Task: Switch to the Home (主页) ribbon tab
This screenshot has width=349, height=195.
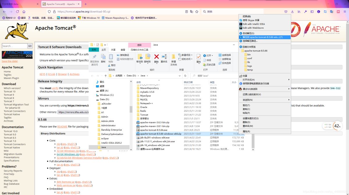Action: 104,50
